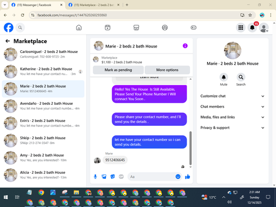Reload the page
This screenshot has width=276, height=207.
pyautogui.click(x=23, y=15)
